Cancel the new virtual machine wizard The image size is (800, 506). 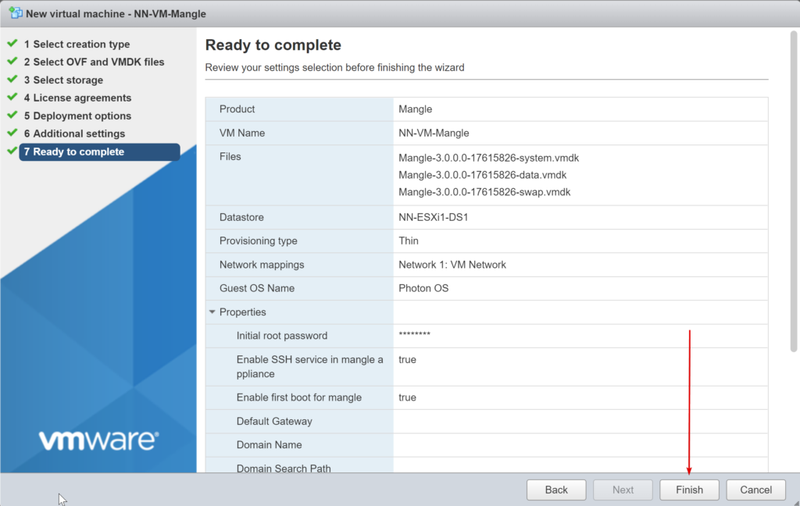click(x=755, y=490)
